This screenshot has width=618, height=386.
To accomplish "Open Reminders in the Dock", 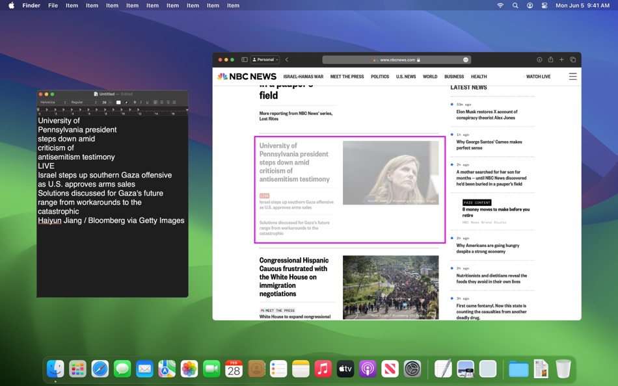I will (278, 369).
